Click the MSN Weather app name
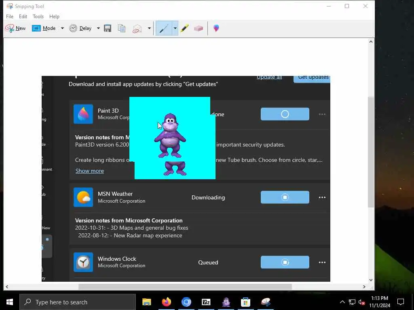 coord(115,194)
